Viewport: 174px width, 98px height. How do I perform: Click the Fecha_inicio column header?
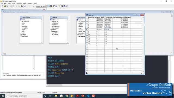pyautogui.click(x=100, y=17)
